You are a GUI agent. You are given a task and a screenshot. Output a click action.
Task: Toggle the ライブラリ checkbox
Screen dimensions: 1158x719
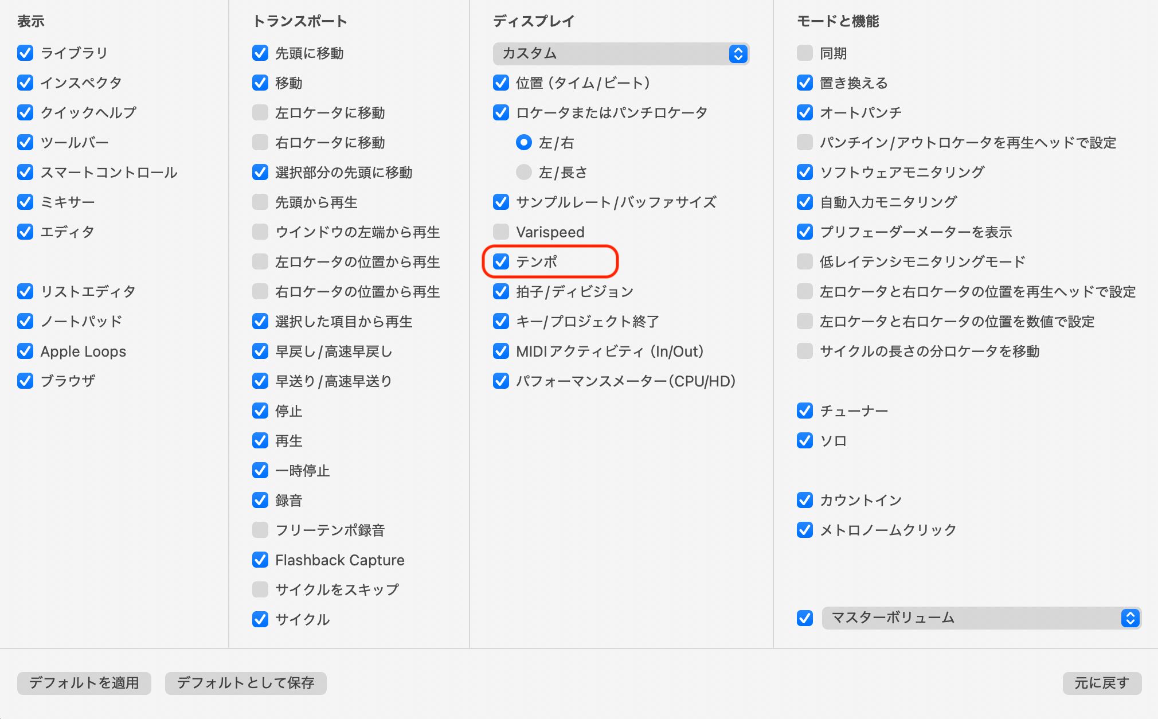[25, 53]
